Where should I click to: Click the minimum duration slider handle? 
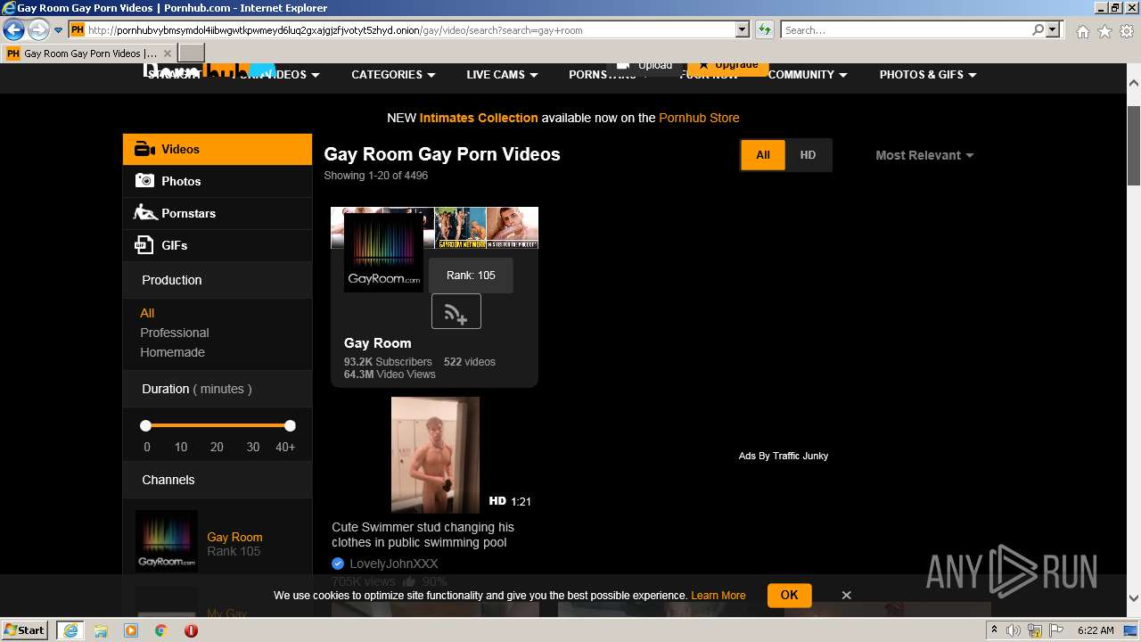click(146, 426)
